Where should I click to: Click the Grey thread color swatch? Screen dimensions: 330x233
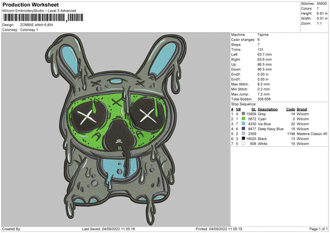point(244,114)
